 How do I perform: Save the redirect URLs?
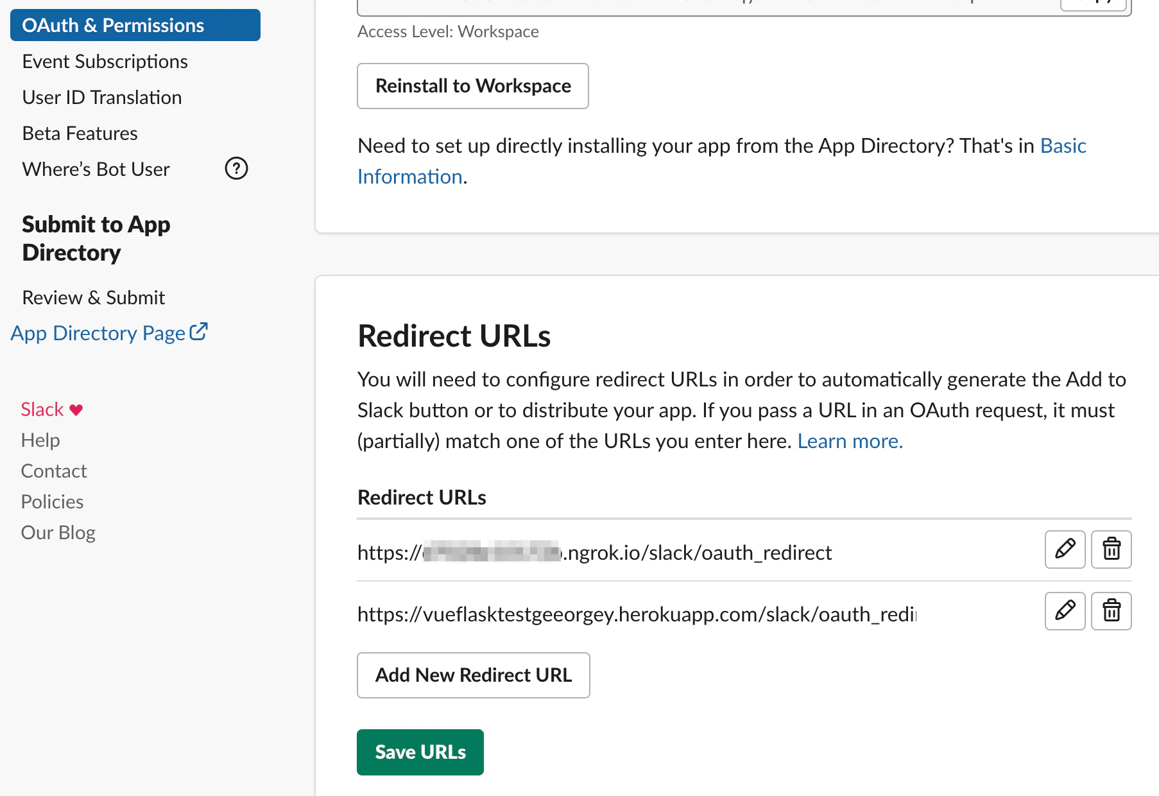[x=420, y=752]
